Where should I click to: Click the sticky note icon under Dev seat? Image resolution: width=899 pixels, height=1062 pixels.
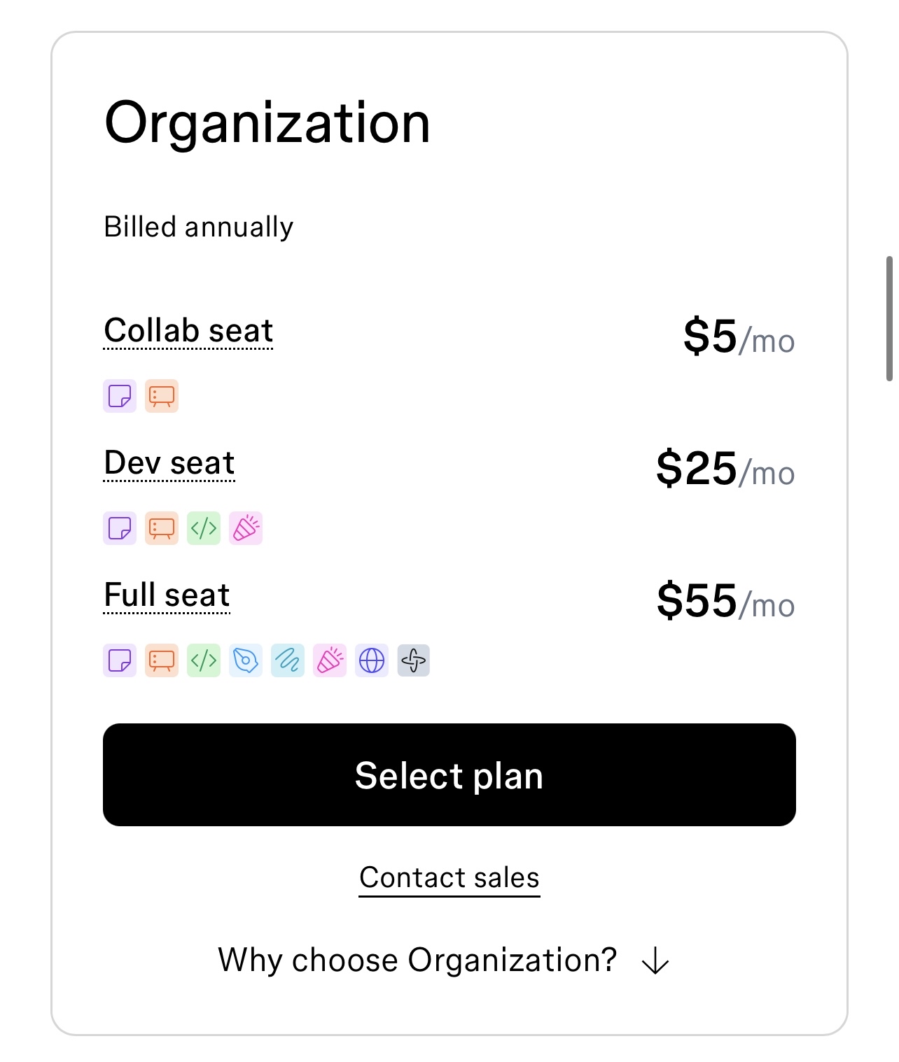120,528
